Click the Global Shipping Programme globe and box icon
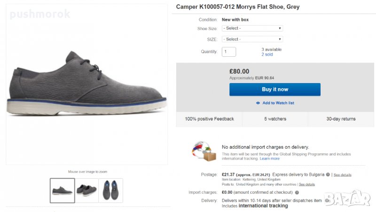Screen dimensions: 376x212 tap(204, 151)
